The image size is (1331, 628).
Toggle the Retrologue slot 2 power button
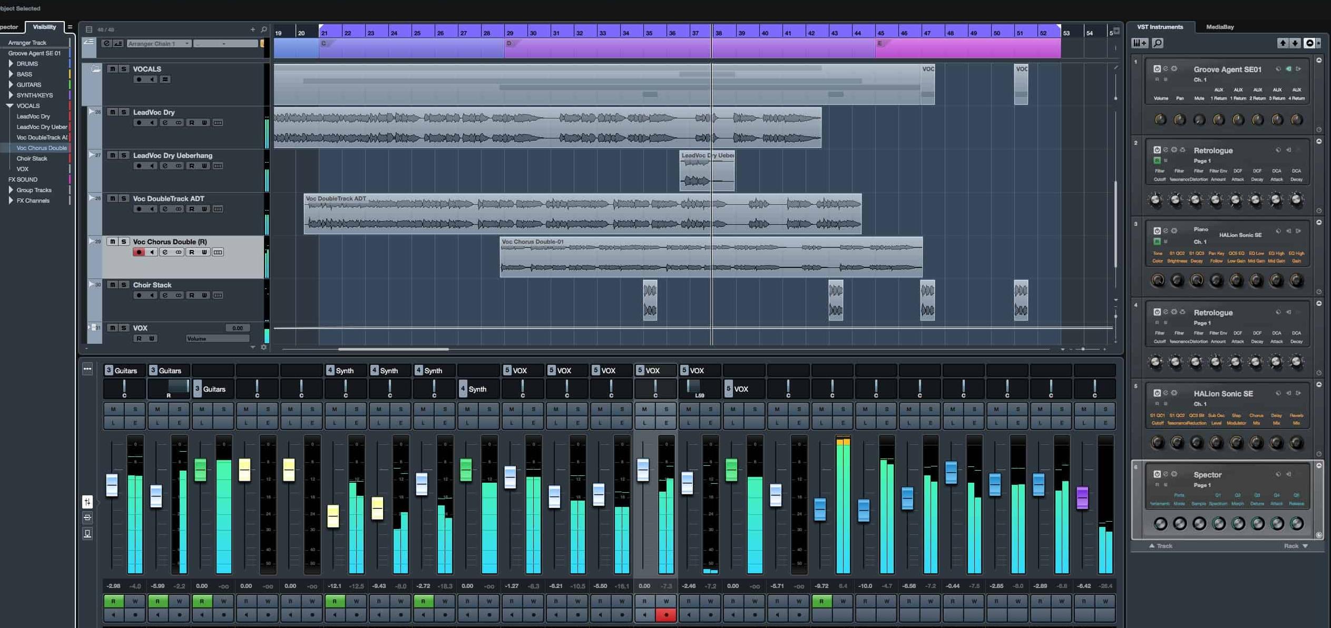(x=1157, y=150)
